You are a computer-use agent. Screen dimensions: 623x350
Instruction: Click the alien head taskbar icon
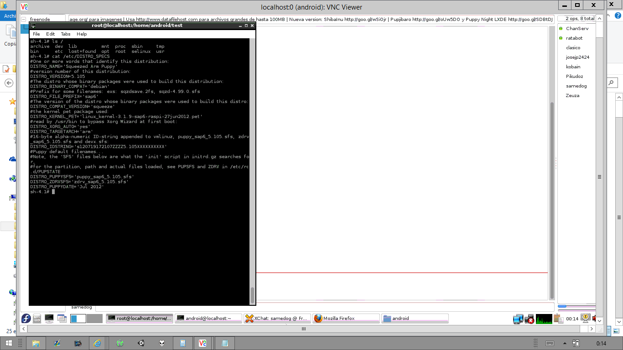click(162, 343)
